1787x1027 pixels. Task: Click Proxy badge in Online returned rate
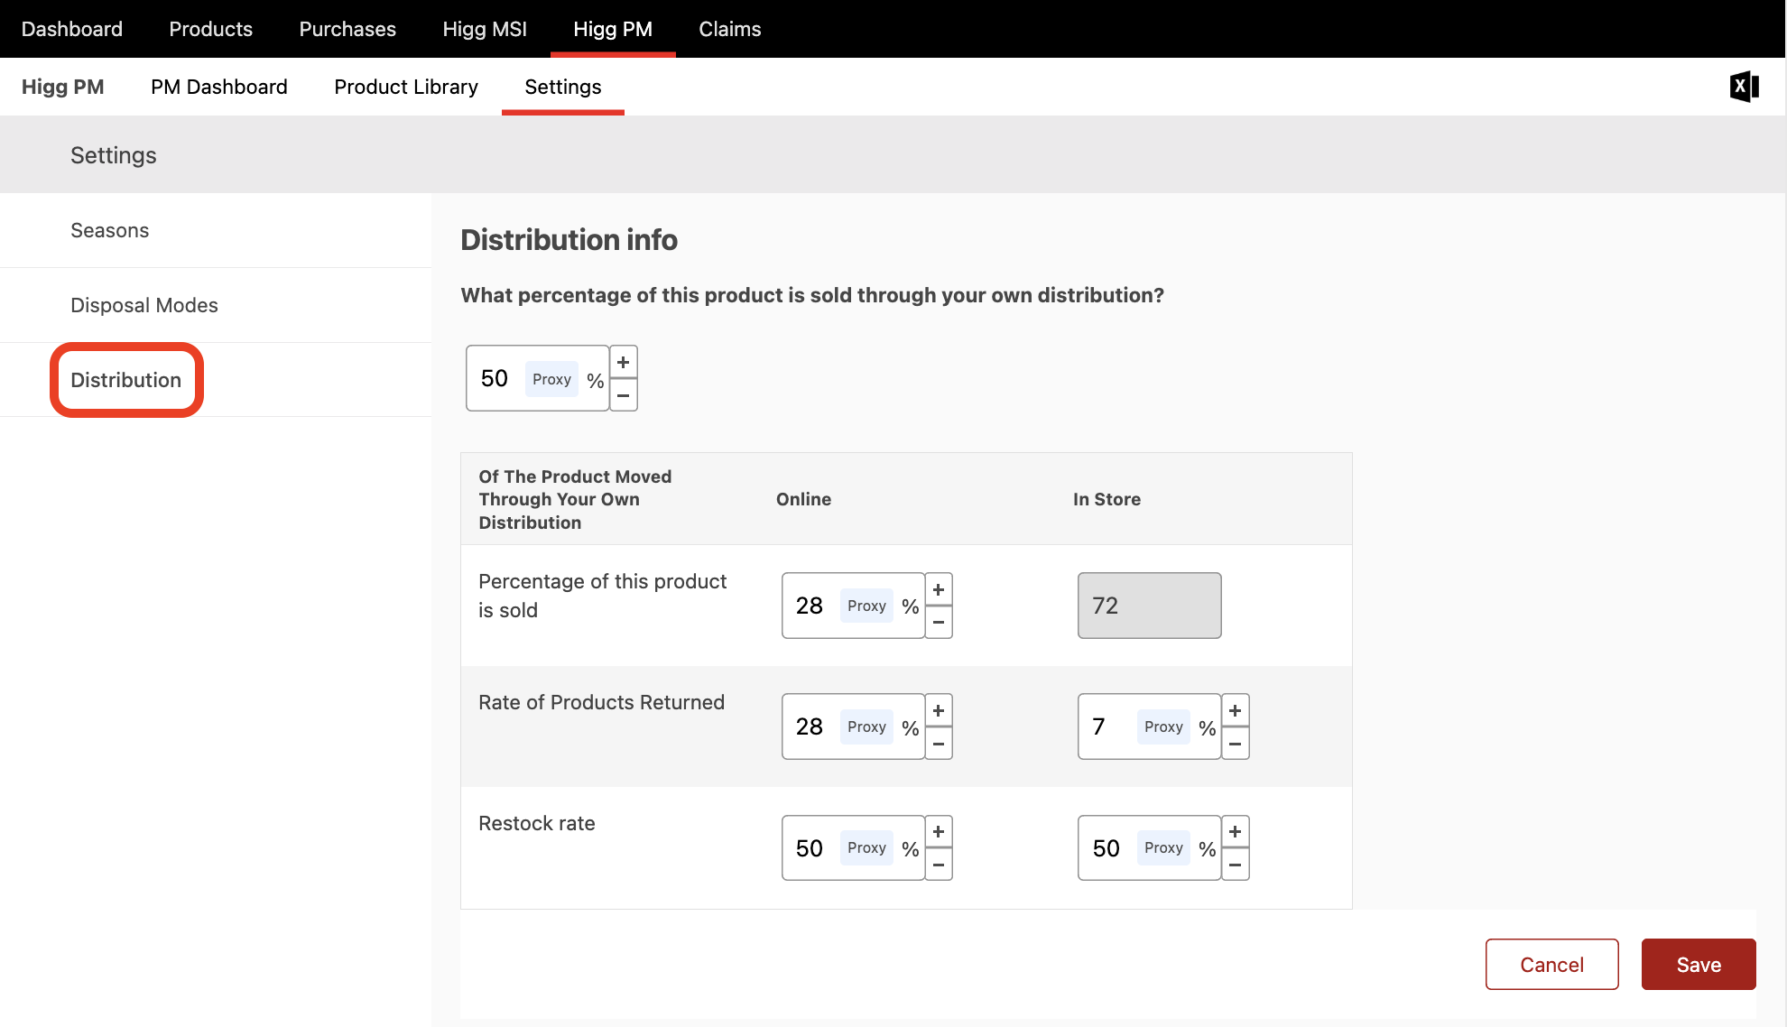pos(866,726)
